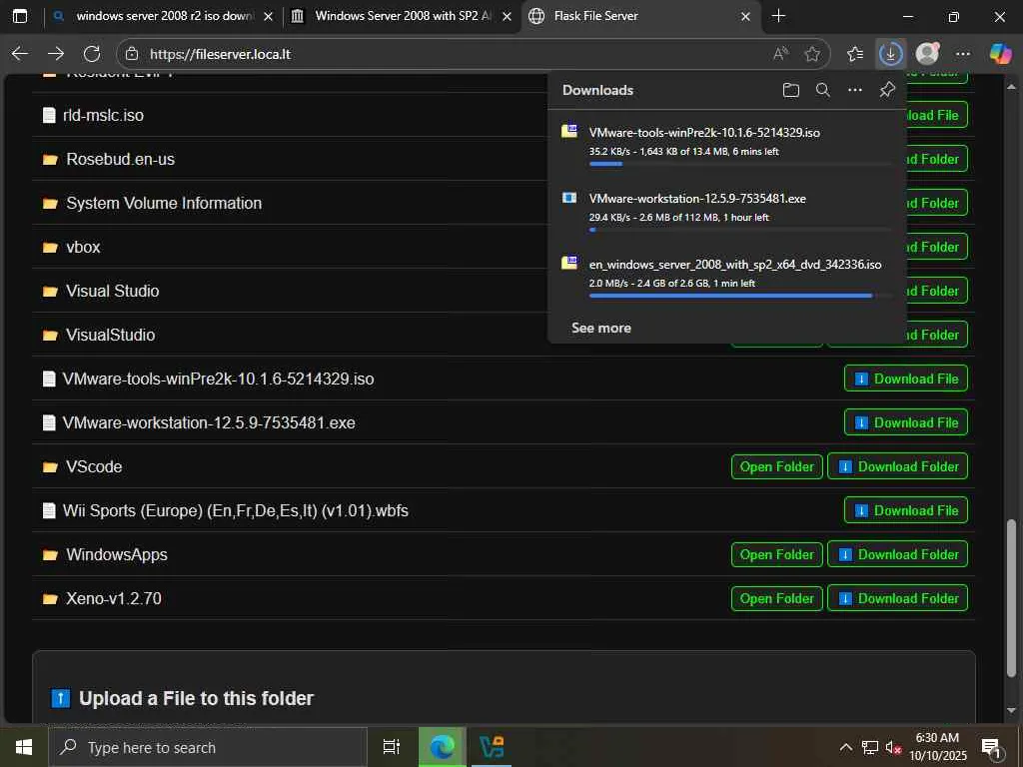Download Folder for WindowsApps
This screenshot has width=1023, height=767.
[x=898, y=554]
